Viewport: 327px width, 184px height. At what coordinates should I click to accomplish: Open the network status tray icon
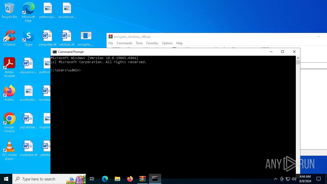[288, 179]
